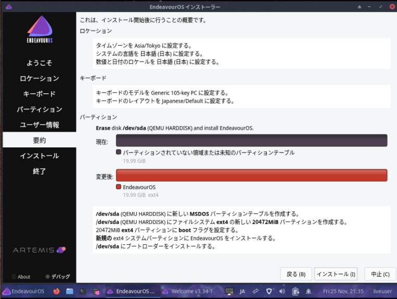
Task: Click the after (変更後) red partition bar
Action: [x=251, y=175]
